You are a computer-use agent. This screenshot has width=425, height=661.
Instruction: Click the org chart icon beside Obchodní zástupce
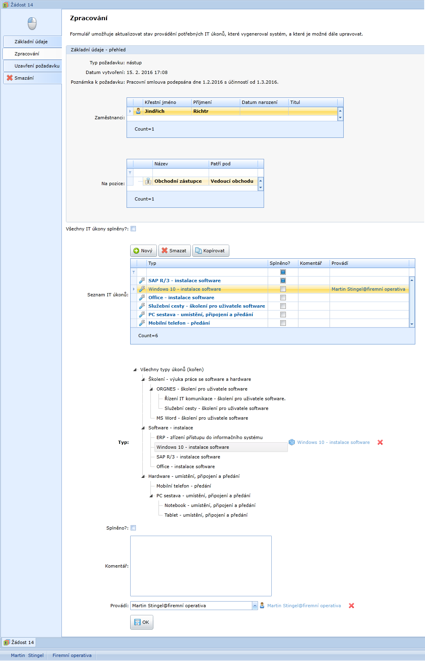click(148, 181)
